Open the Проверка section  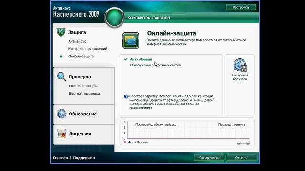click(x=80, y=77)
